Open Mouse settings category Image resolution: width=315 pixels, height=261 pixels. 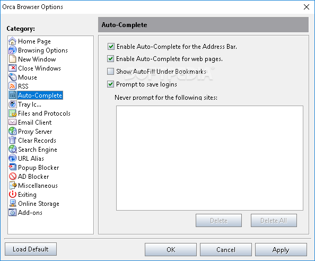tap(28, 77)
